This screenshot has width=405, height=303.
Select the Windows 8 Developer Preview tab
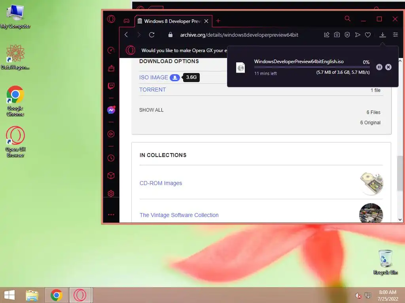tap(173, 21)
